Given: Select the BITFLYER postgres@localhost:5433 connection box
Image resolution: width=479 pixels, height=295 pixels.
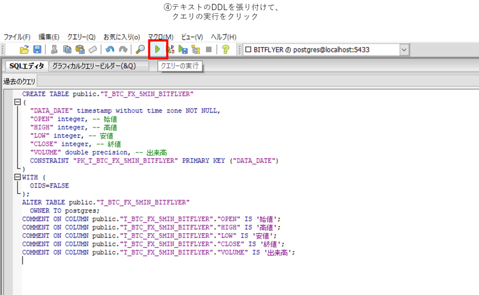Looking at the screenshot, I should tap(321, 49).
